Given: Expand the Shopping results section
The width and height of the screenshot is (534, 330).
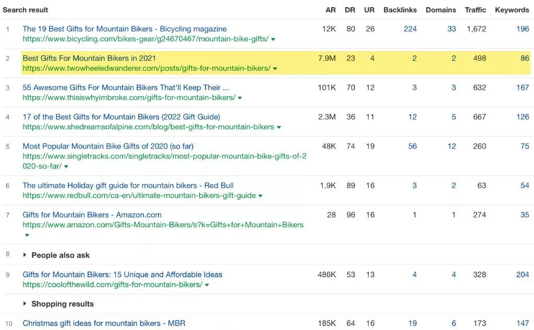Looking at the screenshot, I should pos(25,304).
